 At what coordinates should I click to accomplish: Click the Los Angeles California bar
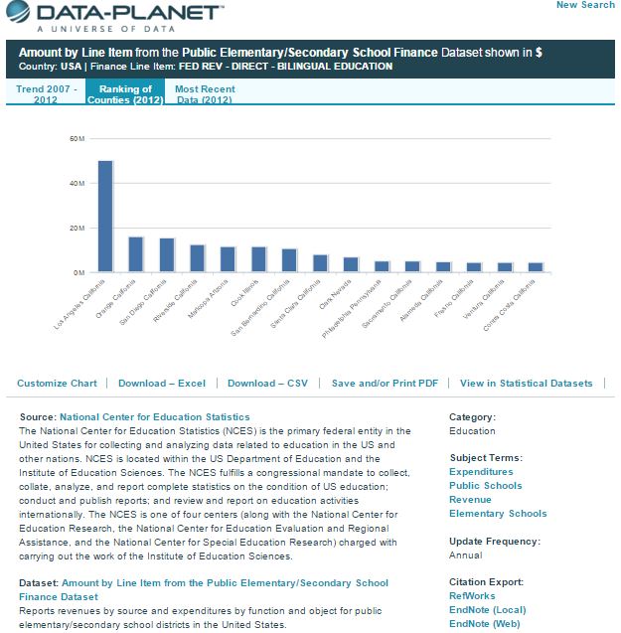click(x=105, y=216)
